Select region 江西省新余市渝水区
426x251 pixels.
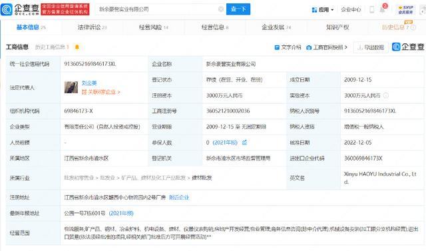87,158
